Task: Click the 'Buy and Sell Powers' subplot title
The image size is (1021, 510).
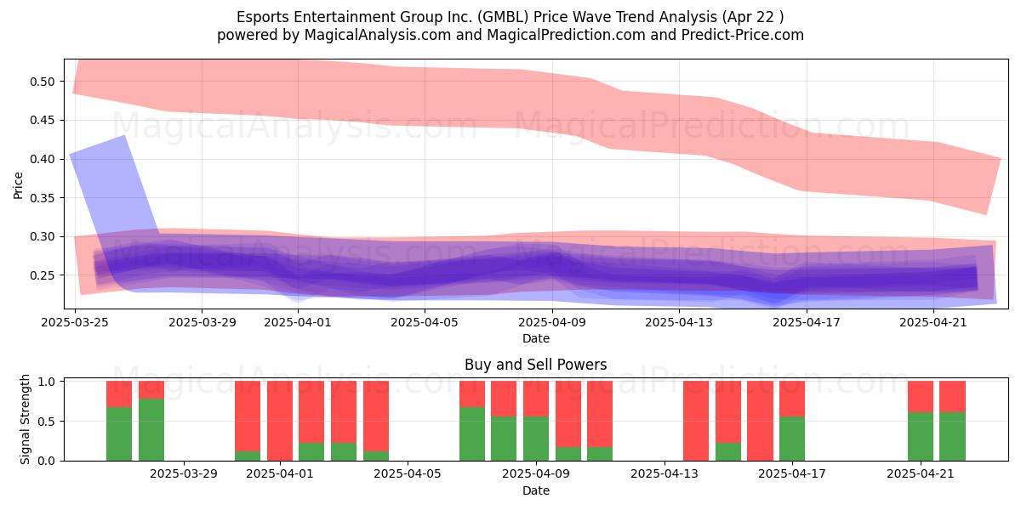Action: [536, 365]
